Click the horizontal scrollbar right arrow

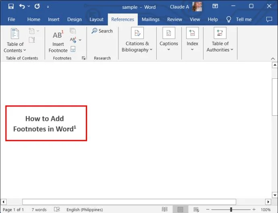(x=268, y=202)
